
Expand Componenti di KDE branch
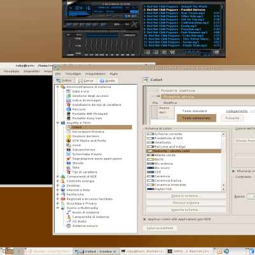click(x=57, y=177)
